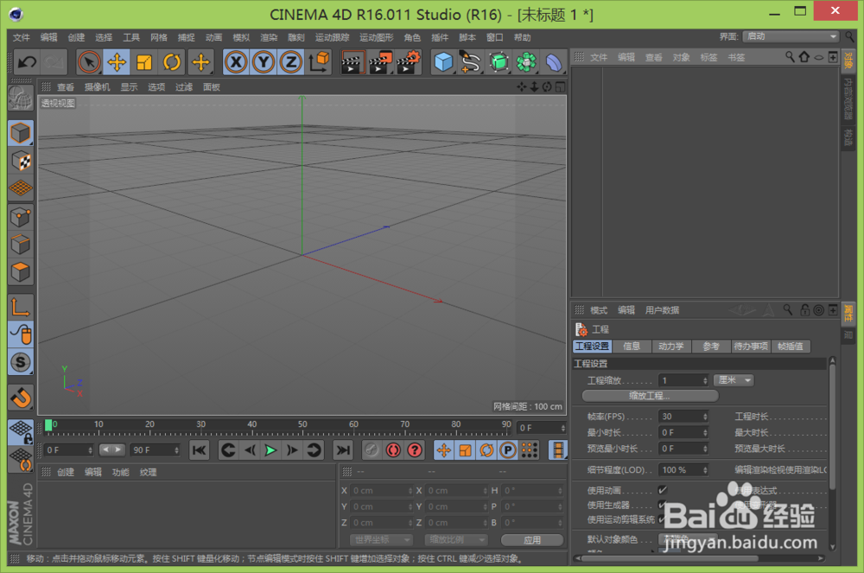Open 界面 layout dropdown 启动
The width and height of the screenshot is (864, 573).
[x=791, y=36]
